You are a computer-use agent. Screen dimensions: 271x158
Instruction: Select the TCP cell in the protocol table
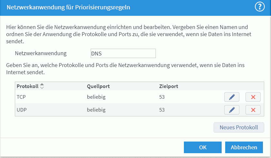21,97
